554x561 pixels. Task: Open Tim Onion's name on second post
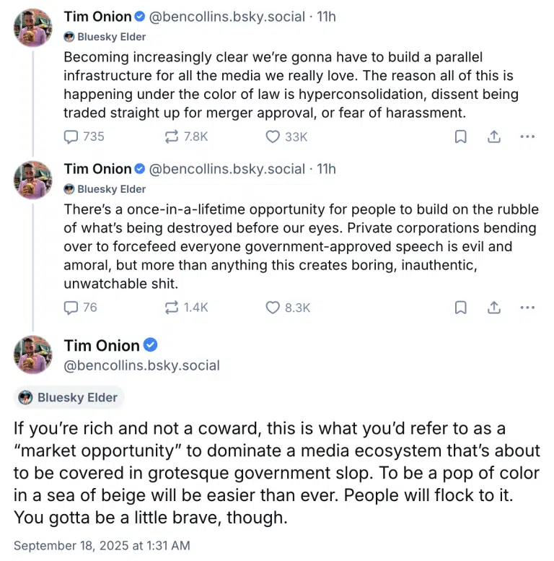pos(97,169)
